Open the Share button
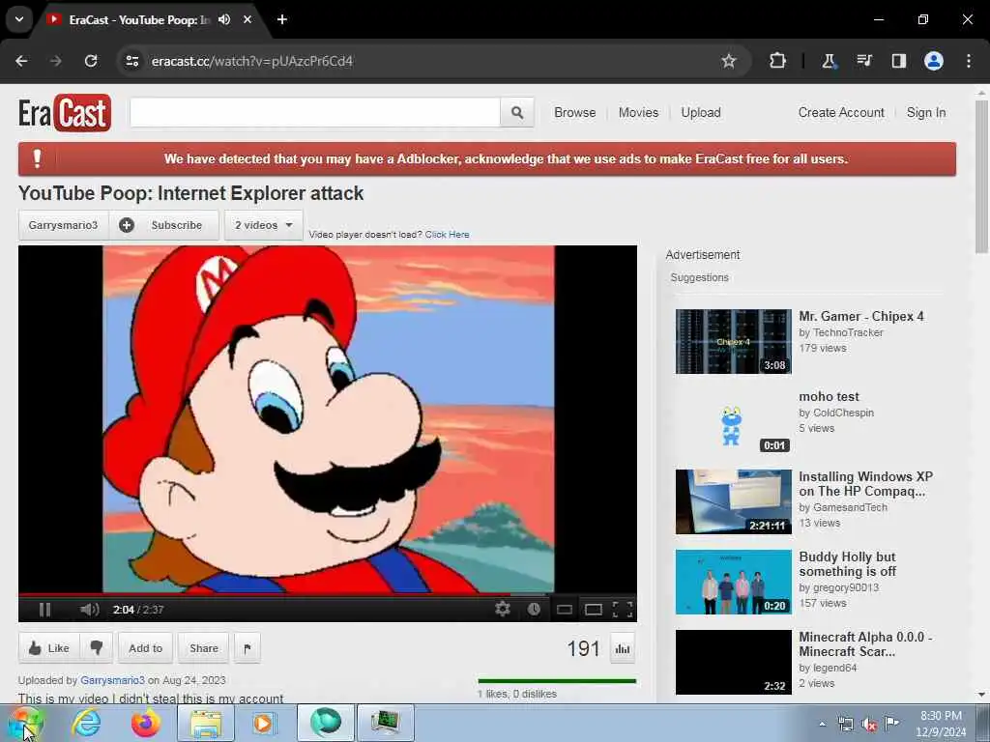This screenshot has height=742, width=990. 204,648
